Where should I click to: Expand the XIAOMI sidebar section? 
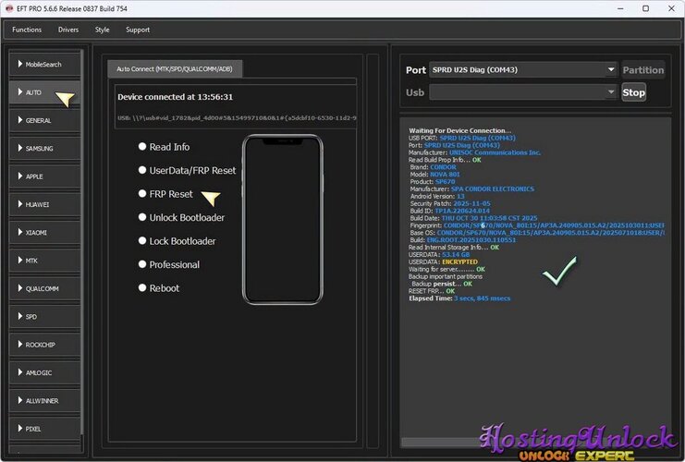point(44,232)
